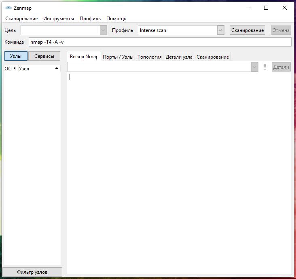
Task: Open the Цель dropdown arrow
Action: (103, 30)
